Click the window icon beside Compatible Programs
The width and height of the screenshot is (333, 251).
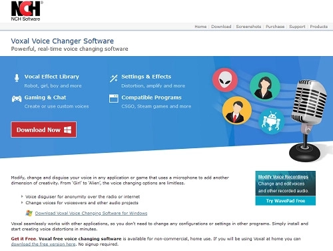click(x=114, y=99)
